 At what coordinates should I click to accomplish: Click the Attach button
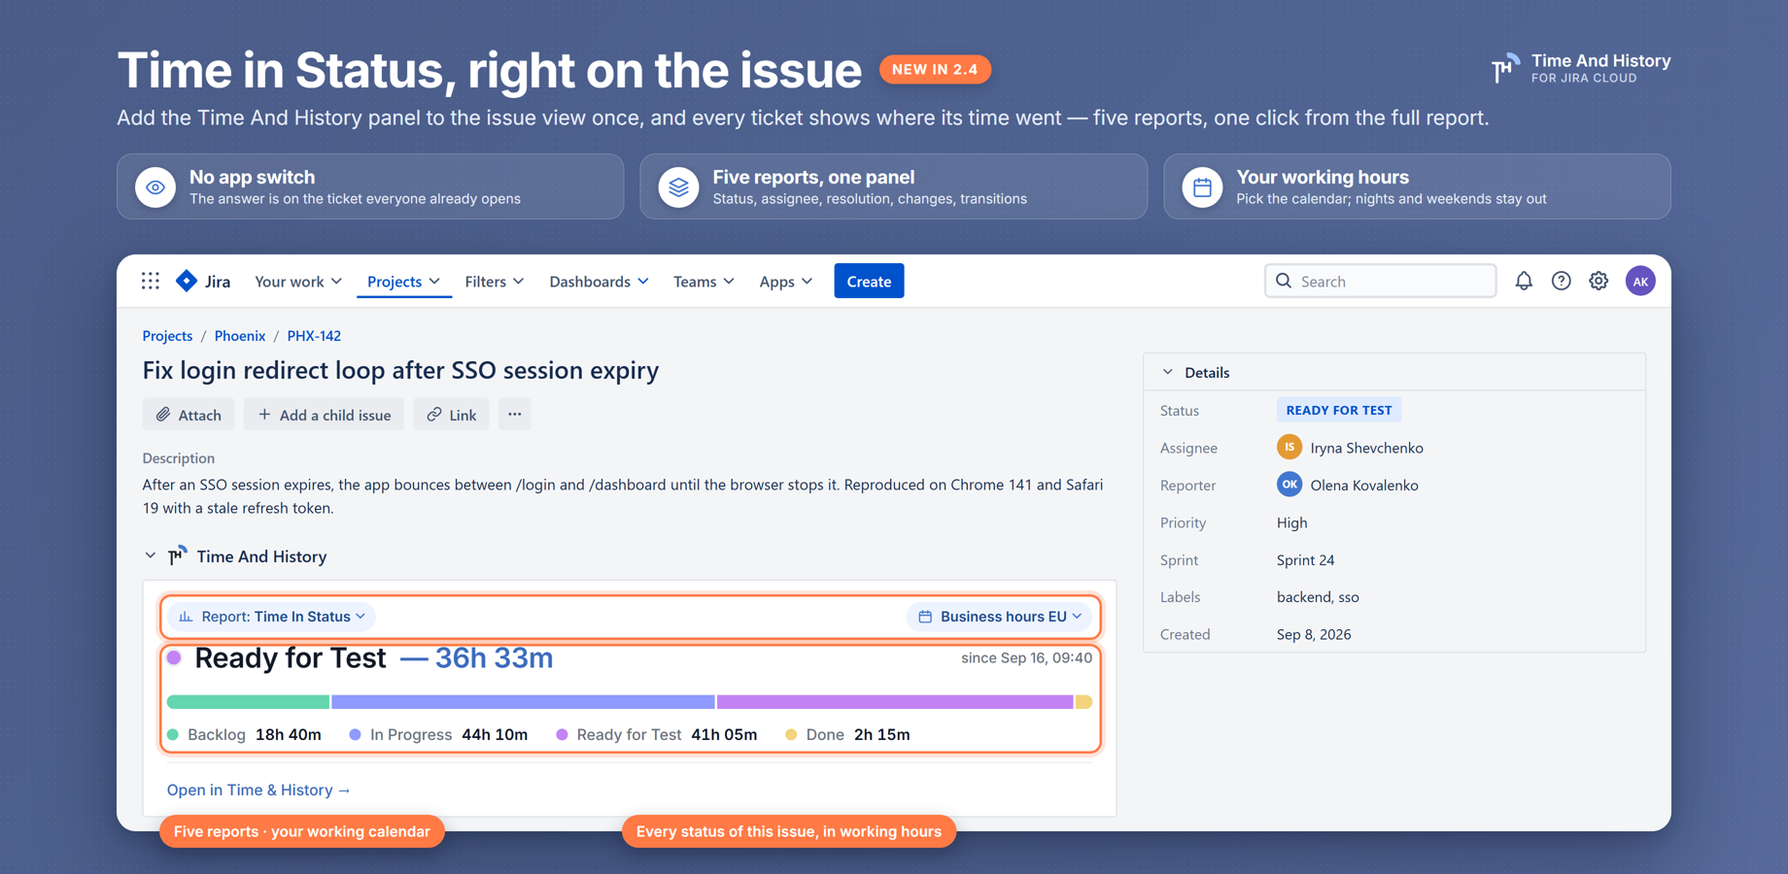pos(189,415)
